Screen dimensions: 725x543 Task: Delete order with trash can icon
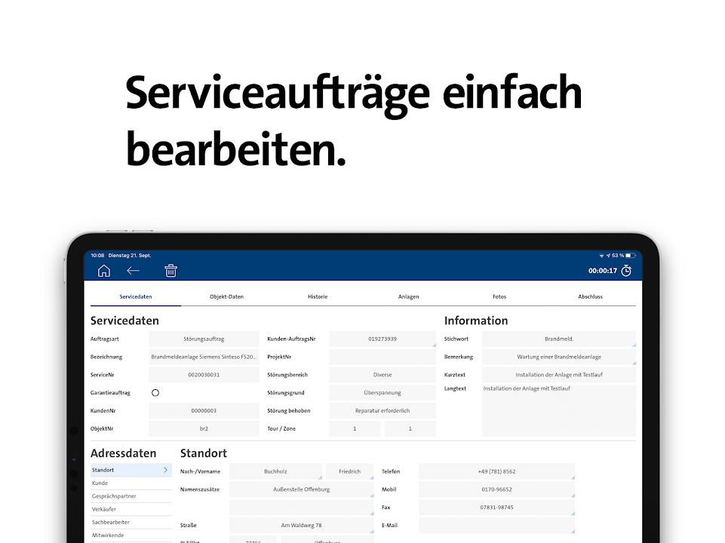click(171, 271)
